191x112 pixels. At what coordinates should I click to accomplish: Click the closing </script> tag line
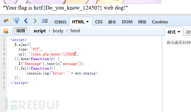click(x=20, y=83)
